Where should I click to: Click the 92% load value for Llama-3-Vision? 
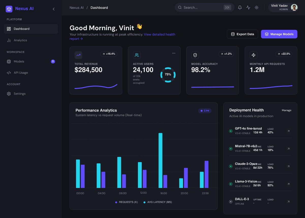click(x=270, y=185)
